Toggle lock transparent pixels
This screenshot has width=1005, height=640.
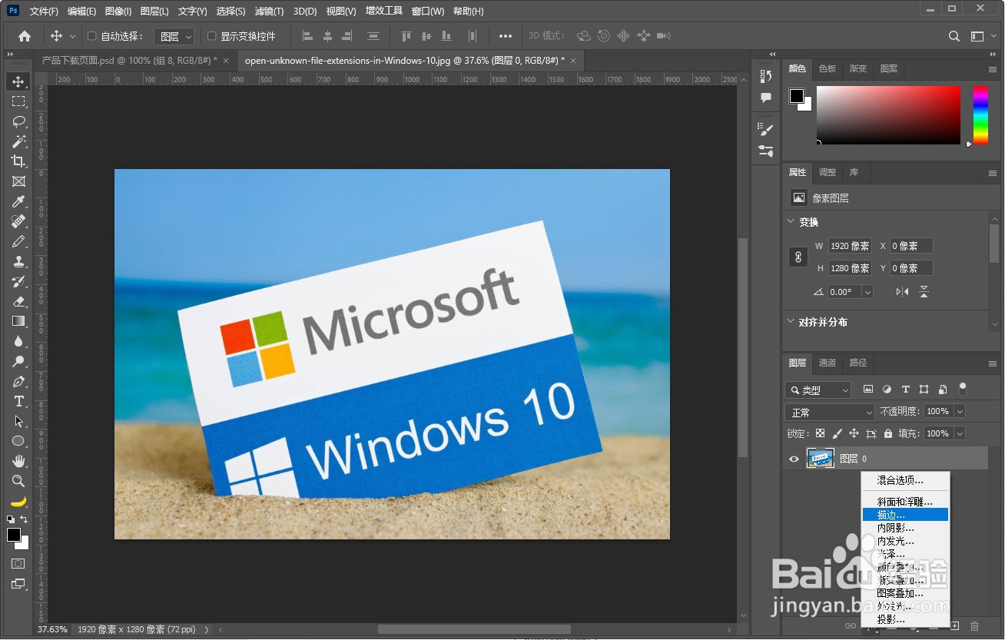[821, 433]
